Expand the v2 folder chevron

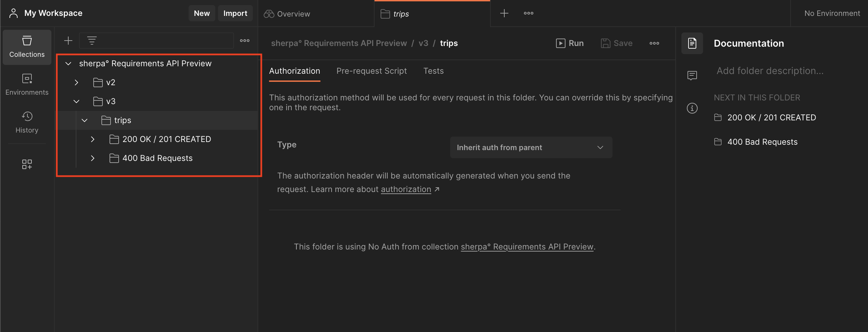pyautogui.click(x=76, y=82)
